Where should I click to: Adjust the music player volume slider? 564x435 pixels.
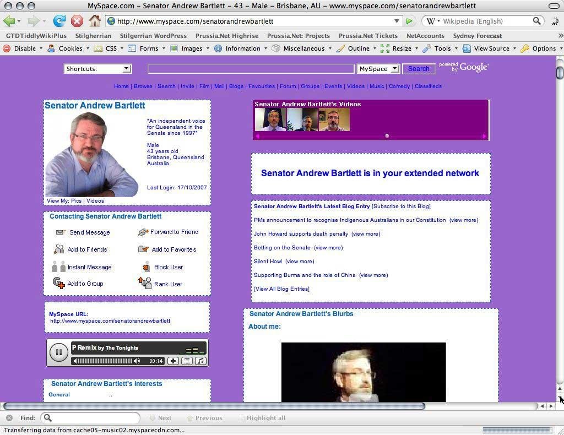pyautogui.click(x=105, y=361)
